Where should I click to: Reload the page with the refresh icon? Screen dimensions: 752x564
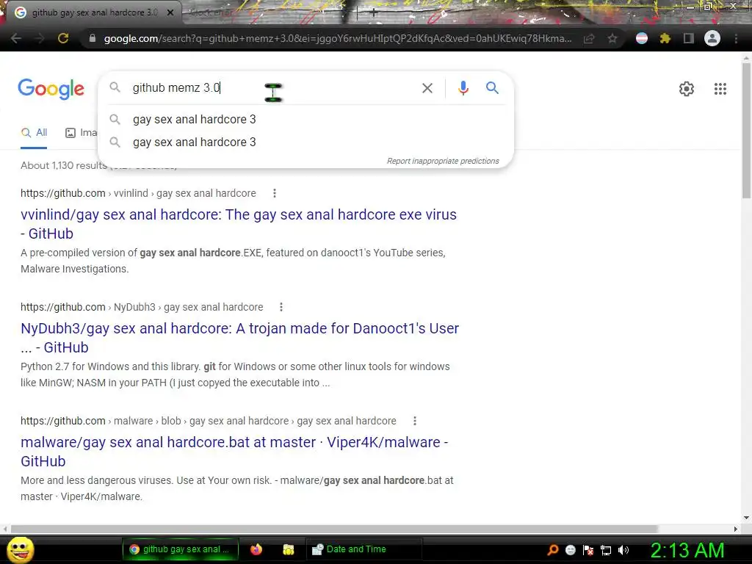pyautogui.click(x=63, y=38)
